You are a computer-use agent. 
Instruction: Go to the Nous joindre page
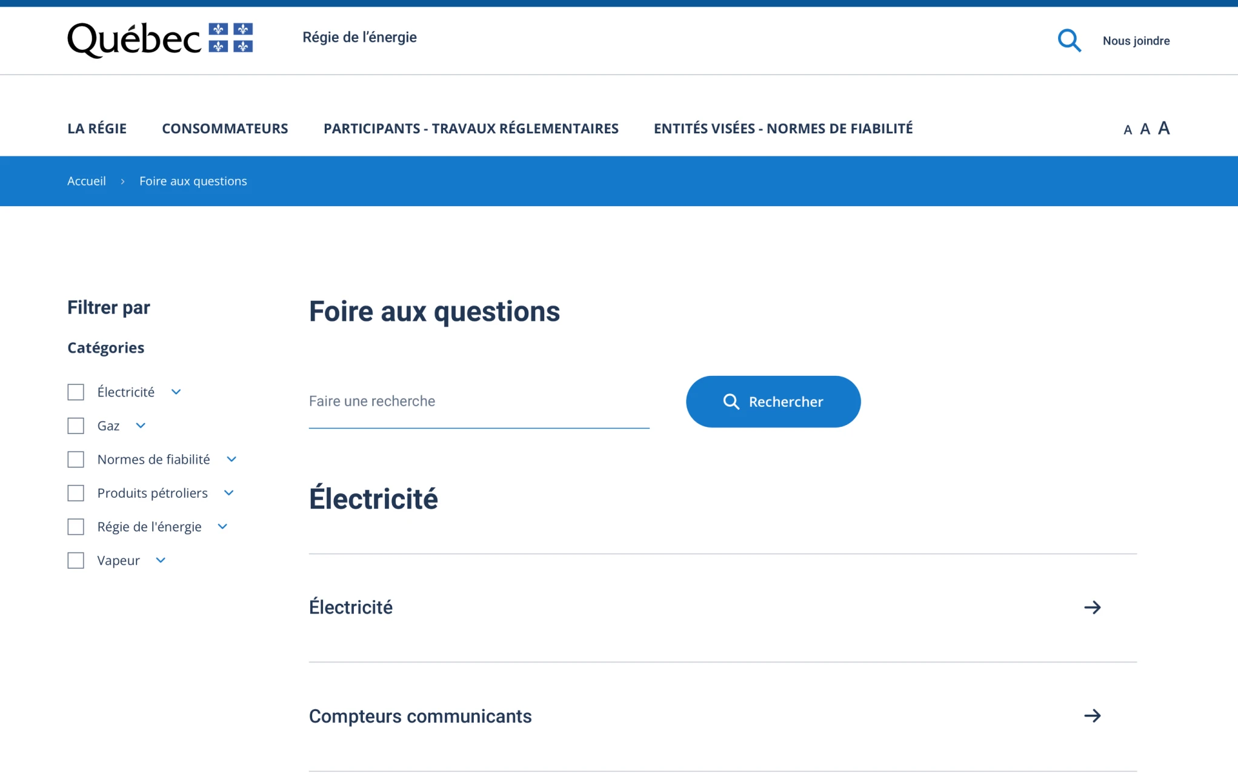pyautogui.click(x=1136, y=41)
